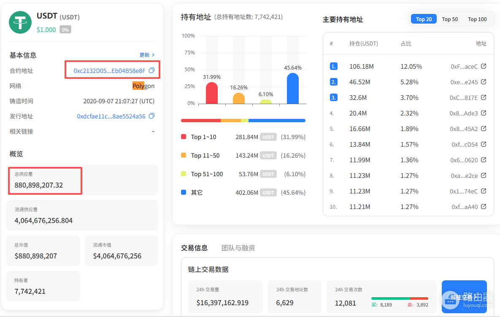Click the Polygon network value
Screen dimensions: 500x317
coord(143,86)
